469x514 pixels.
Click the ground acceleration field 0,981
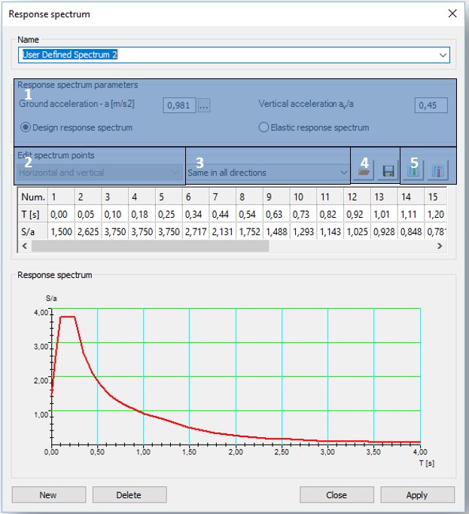179,106
